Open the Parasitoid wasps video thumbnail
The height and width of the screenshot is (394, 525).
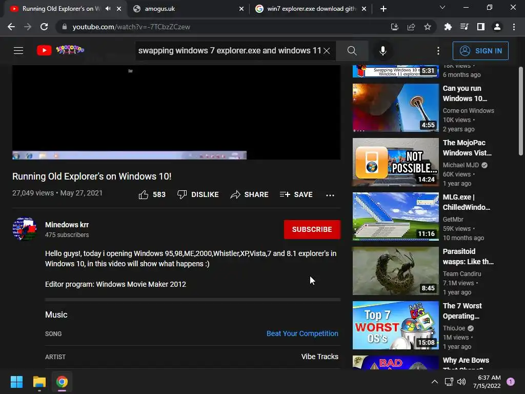pyautogui.click(x=395, y=271)
